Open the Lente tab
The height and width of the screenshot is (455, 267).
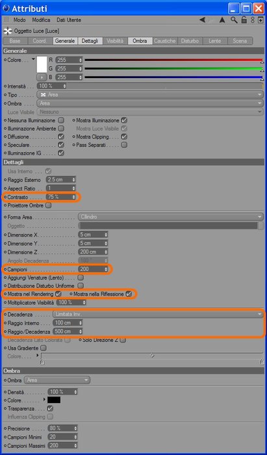(x=215, y=41)
